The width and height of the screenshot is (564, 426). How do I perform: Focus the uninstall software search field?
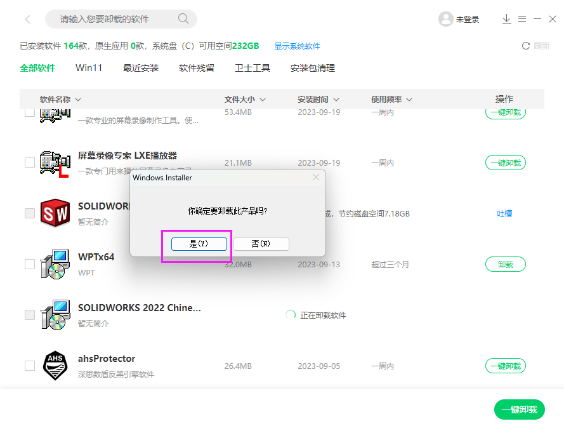click(121, 18)
